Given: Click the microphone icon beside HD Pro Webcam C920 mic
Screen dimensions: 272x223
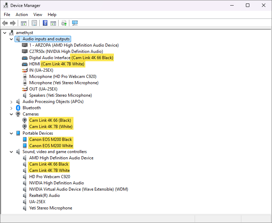Looking at the screenshot, I should pyautogui.click(x=25, y=77).
